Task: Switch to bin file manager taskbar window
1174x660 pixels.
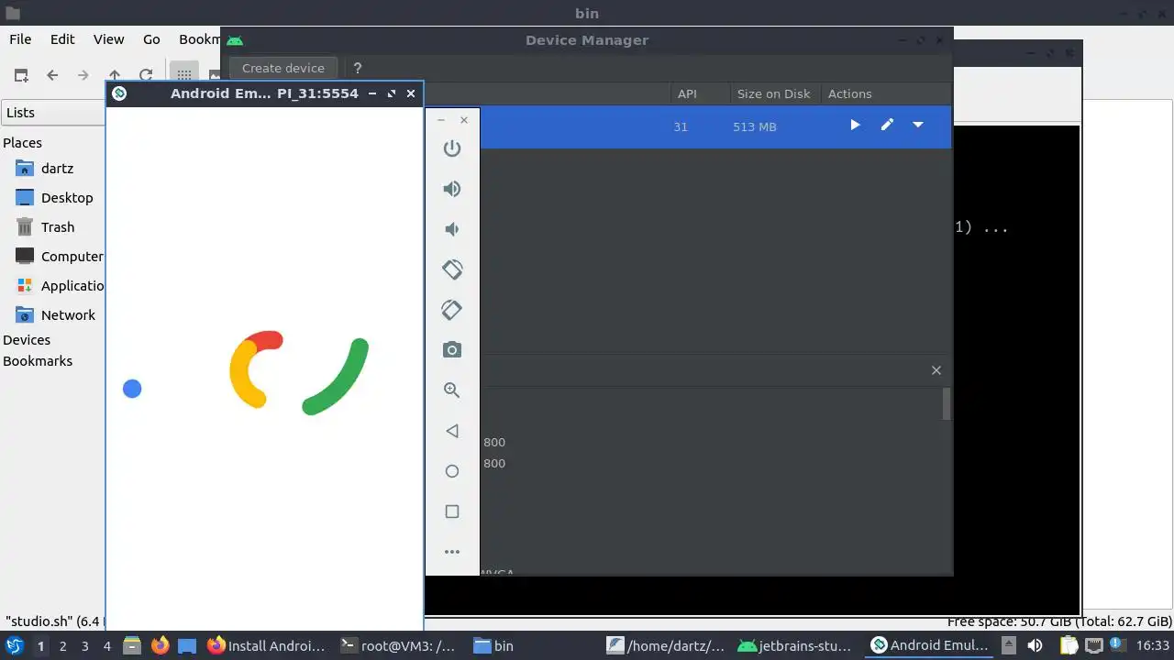Action: 493,645
